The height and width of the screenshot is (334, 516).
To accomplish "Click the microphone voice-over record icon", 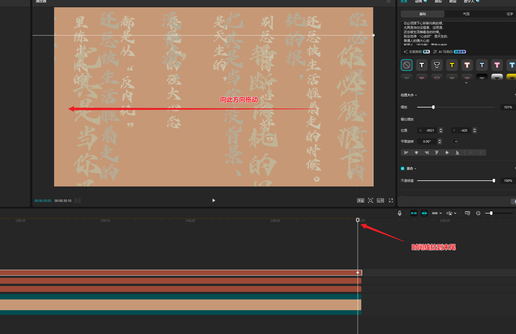I will 400,213.
